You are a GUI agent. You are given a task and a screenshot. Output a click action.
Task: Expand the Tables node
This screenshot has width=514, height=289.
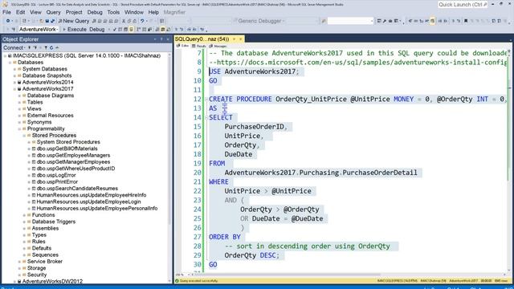(19, 102)
